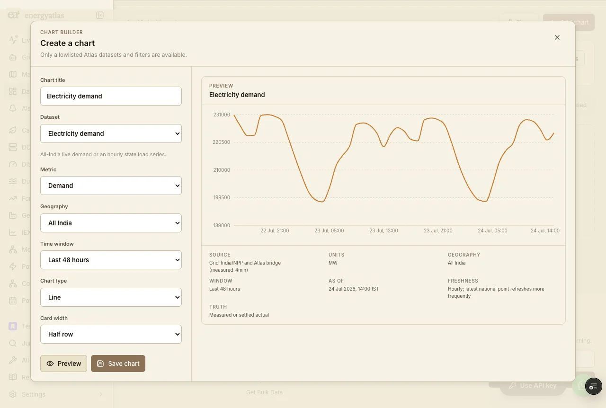Click the key icon on Use API key
606x408 pixels.
[512, 386]
